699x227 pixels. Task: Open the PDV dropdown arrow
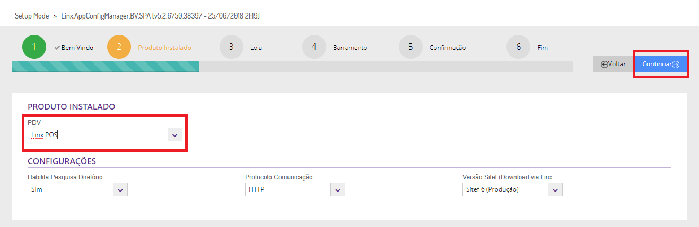tap(175, 135)
